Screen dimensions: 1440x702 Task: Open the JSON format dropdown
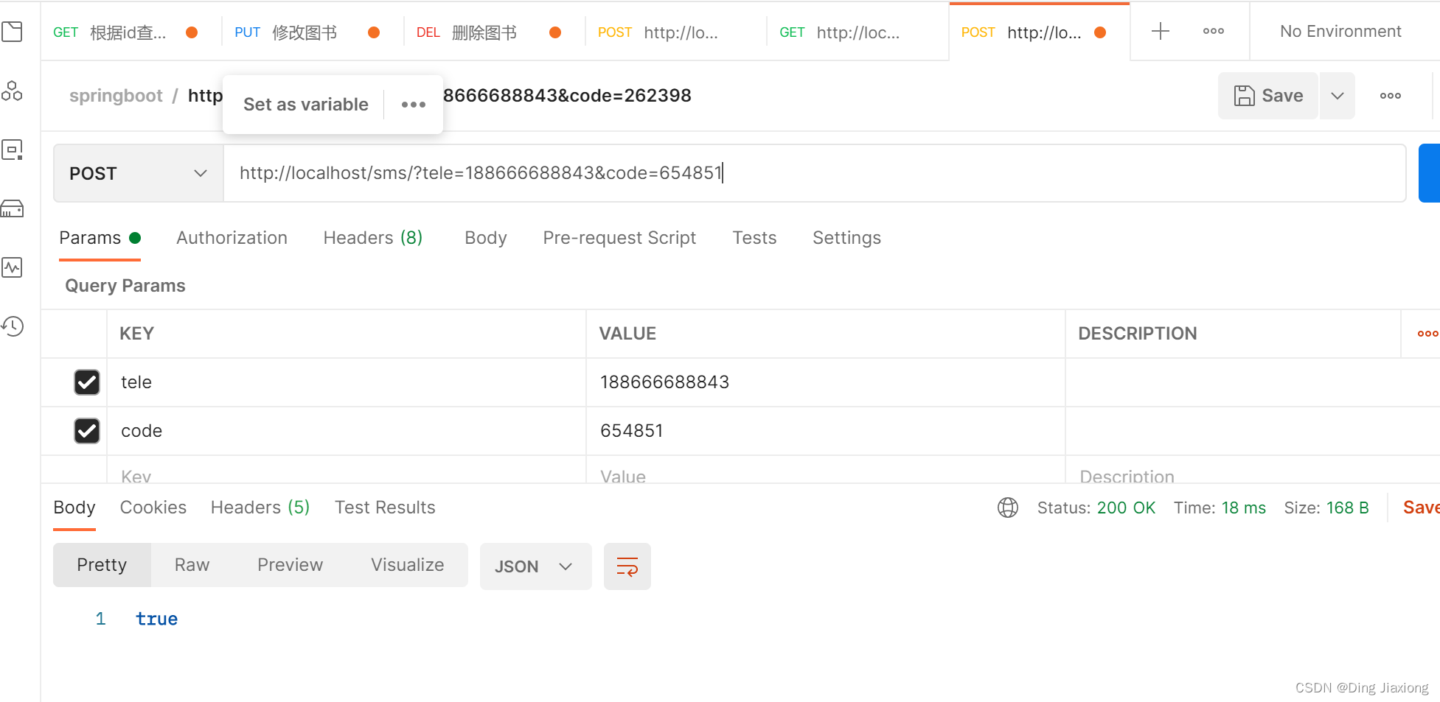point(536,566)
